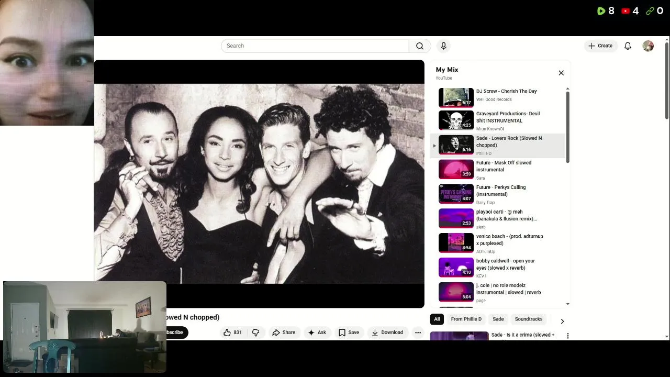Click the Phillie D channel name in playlist
Image resolution: width=670 pixels, height=377 pixels.
pyautogui.click(x=484, y=153)
